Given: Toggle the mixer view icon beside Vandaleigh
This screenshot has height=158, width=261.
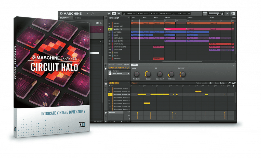Looking at the screenshot, I should pos(106,18).
